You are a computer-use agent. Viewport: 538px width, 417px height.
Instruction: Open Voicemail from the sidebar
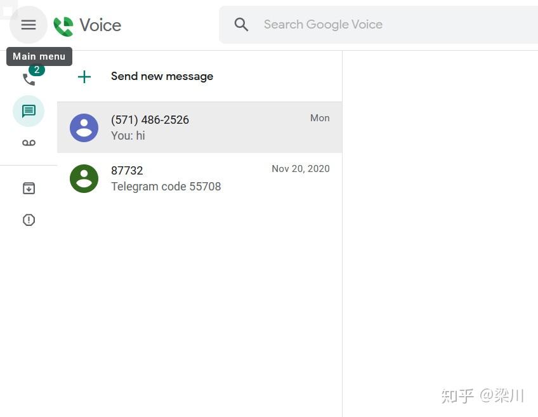(x=29, y=143)
